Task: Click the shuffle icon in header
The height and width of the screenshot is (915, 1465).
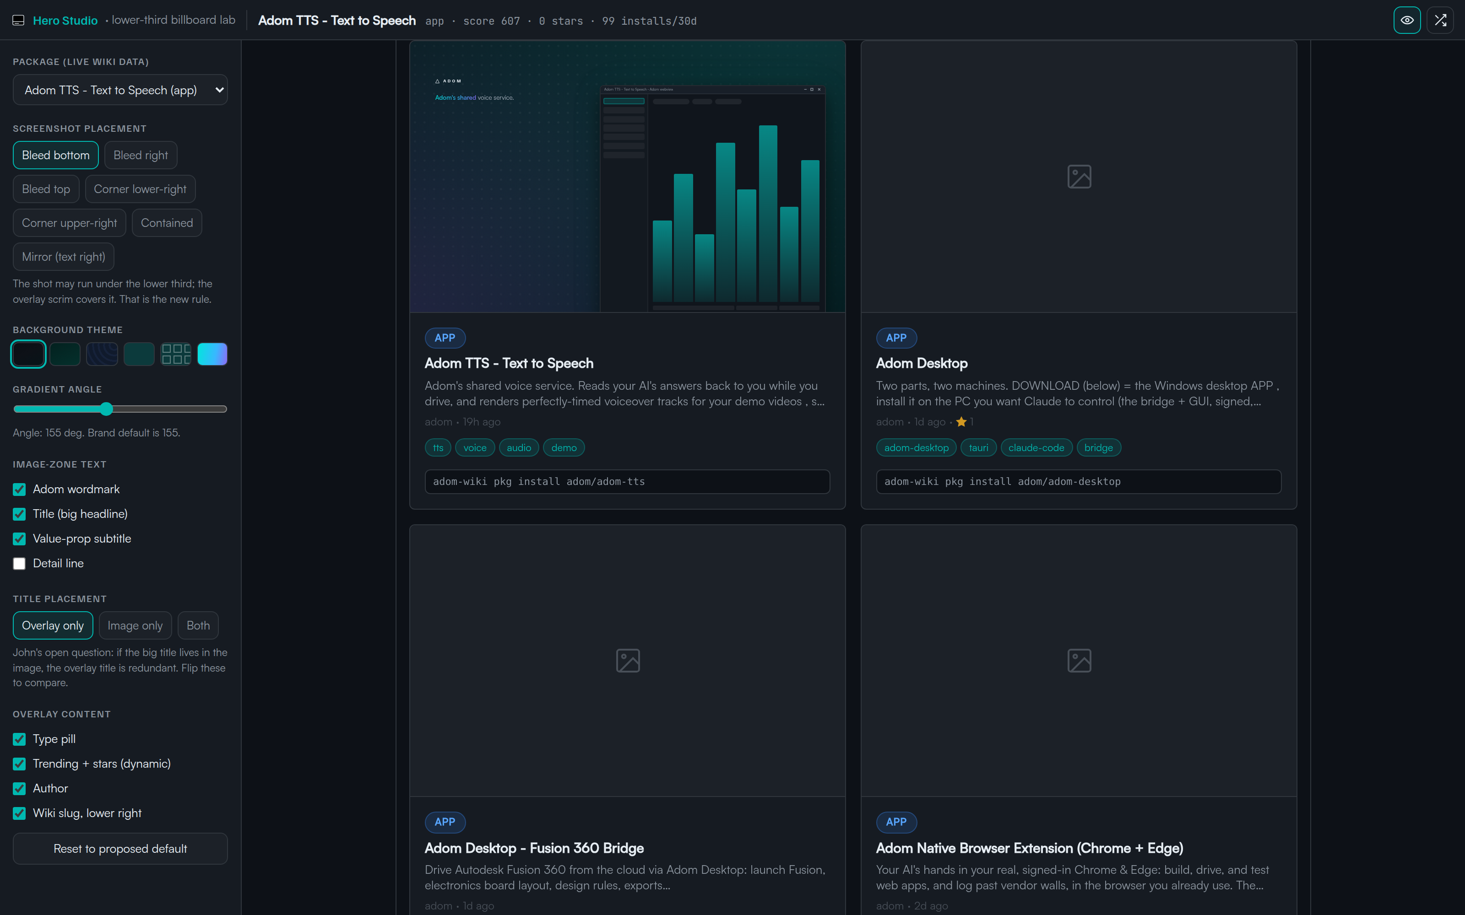Action: coord(1440,21)
